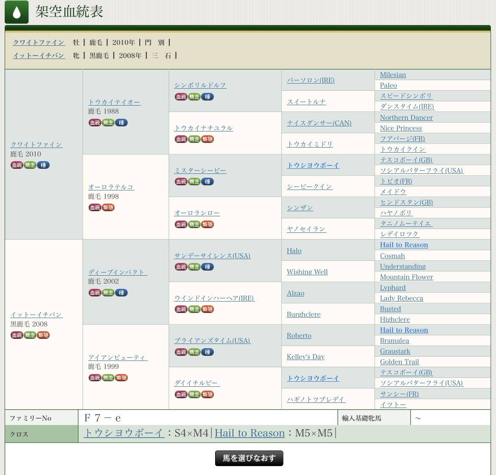This screenshot has height=475, width=496.
Task: Click the 馬を選びなおす button
Action: point(249,458)
